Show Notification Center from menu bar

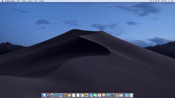point(172,1)
